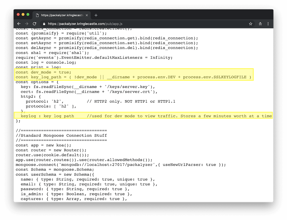
Task: Click the red window close button
Action: pyautogui.click(x=18, y=14)
